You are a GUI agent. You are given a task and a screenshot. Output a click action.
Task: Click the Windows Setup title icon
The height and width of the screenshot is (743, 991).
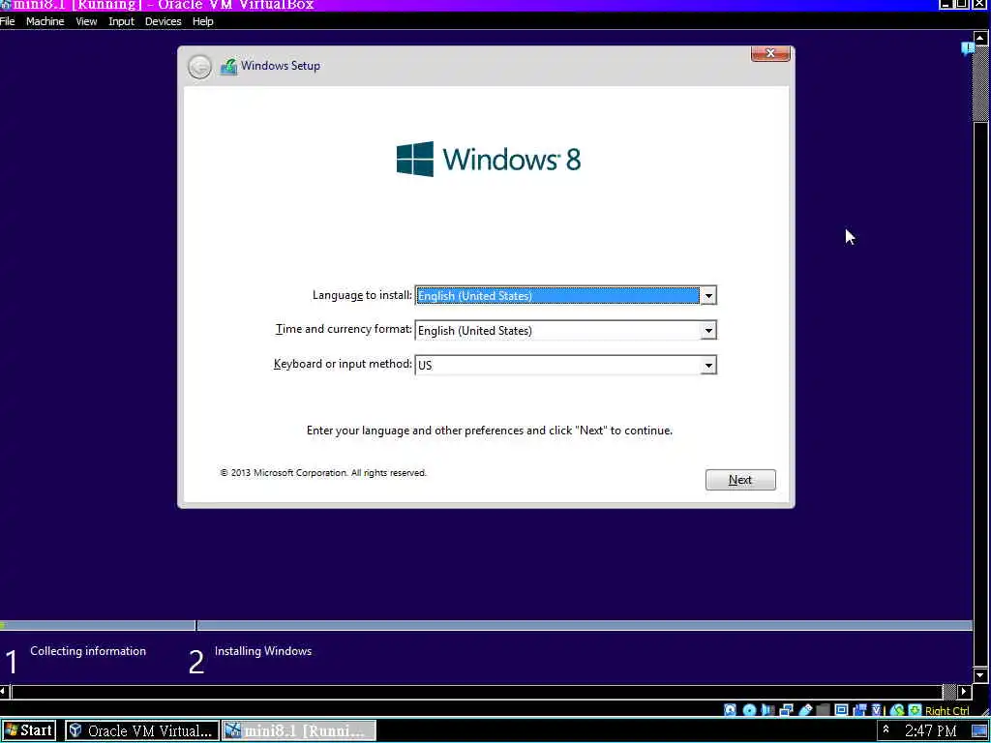[x=228, y=67]
